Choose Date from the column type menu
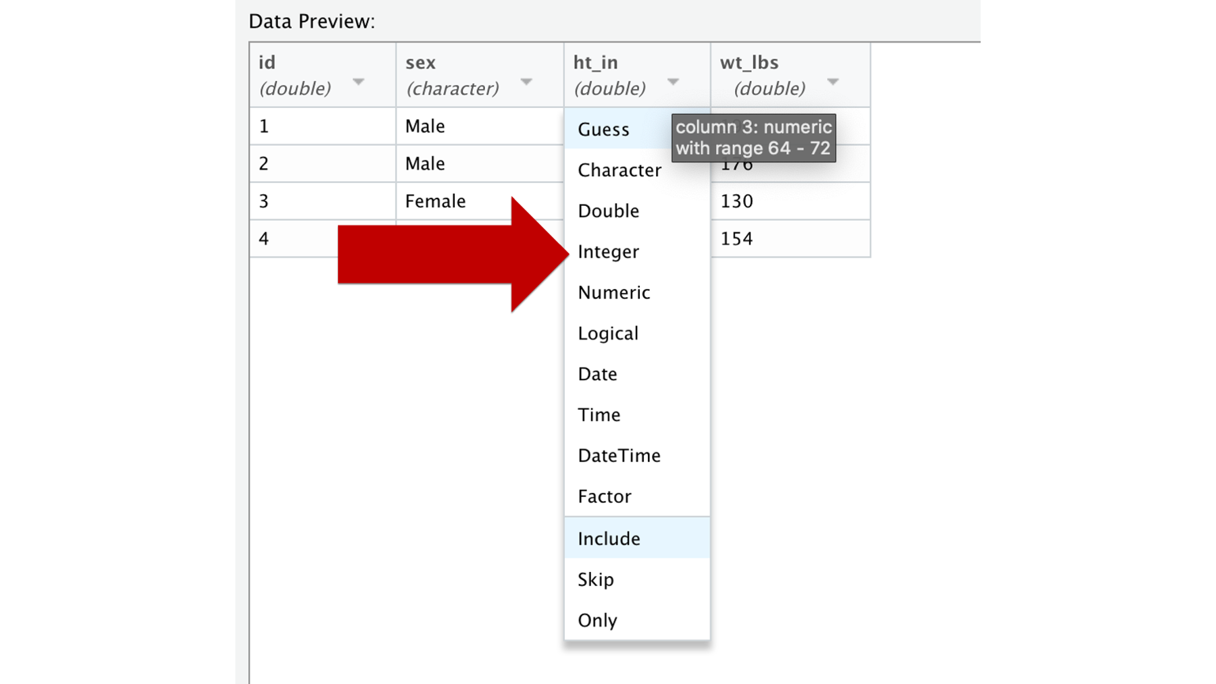 637,374
